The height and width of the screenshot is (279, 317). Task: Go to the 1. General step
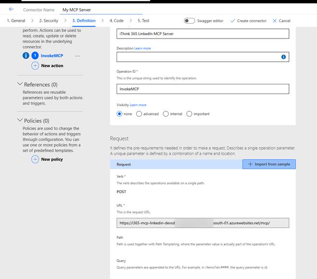(16, 21)
